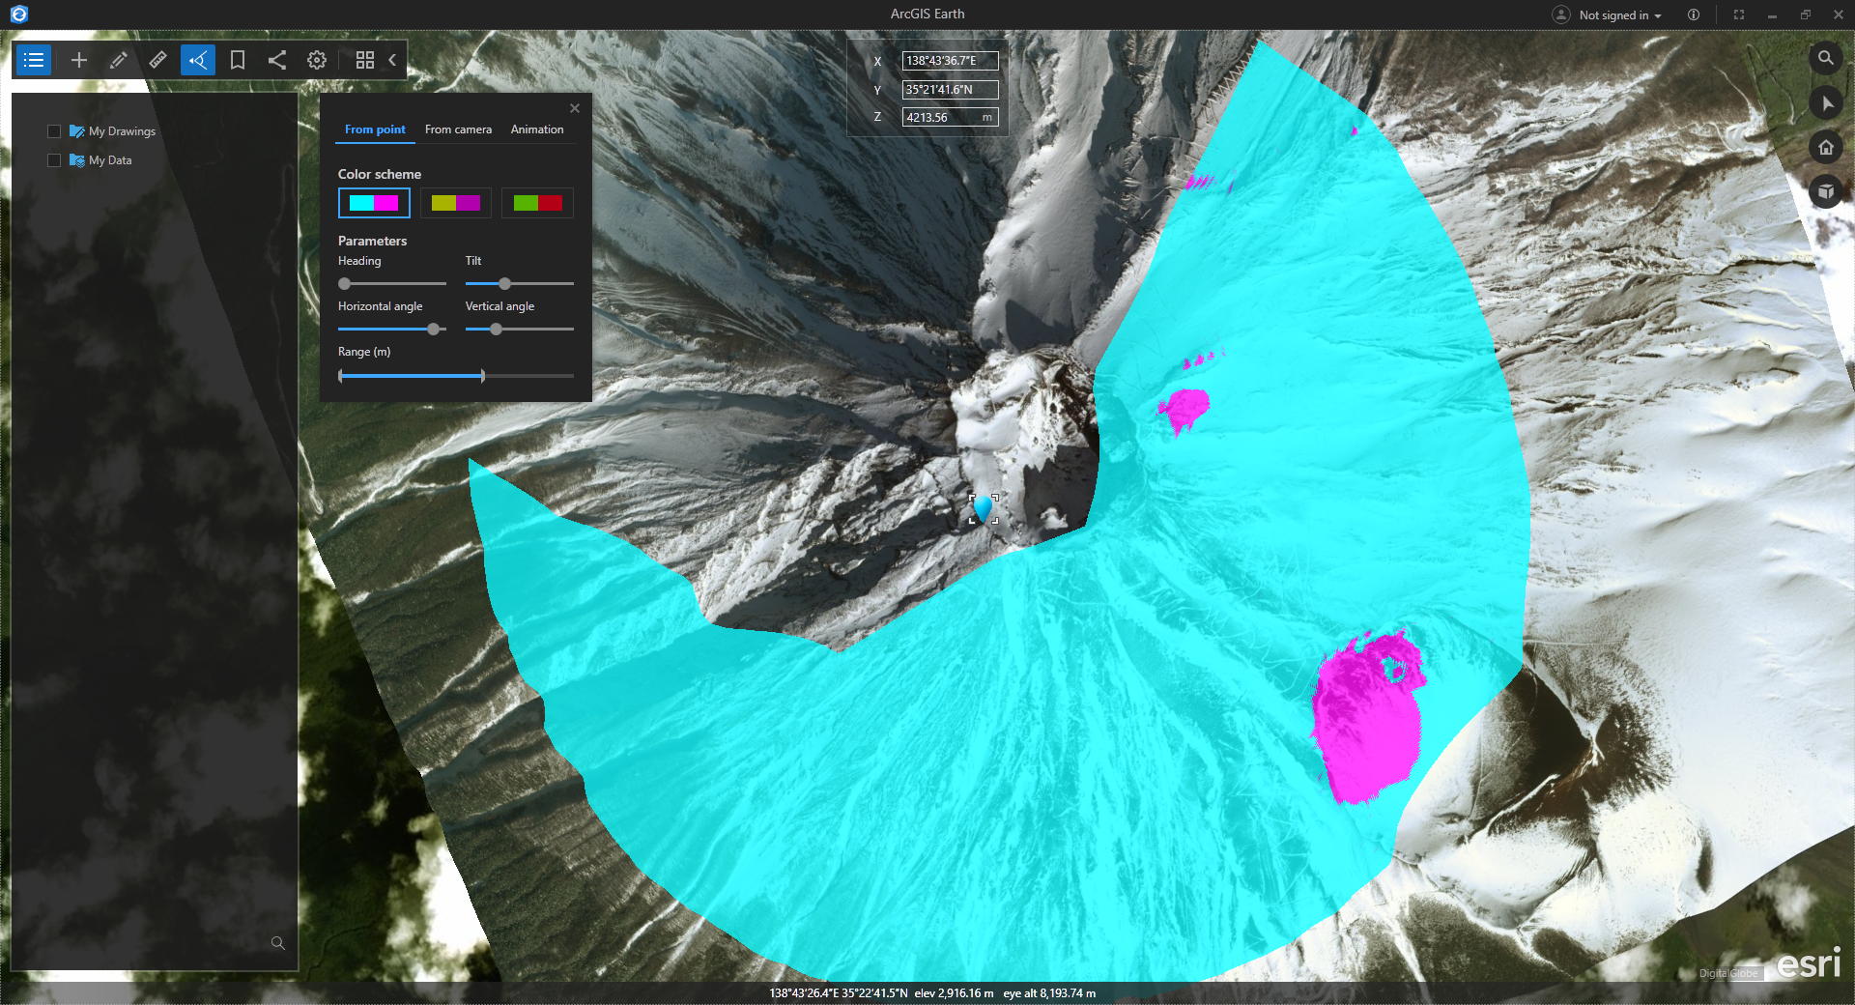Switch to Animation tab
1855x1005 pixels.
537,129
